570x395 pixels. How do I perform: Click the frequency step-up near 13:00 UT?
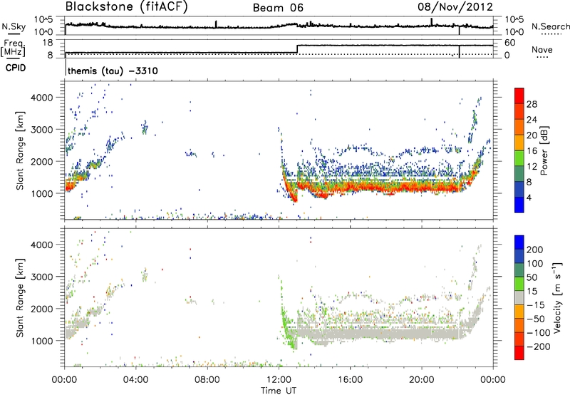click(297, 49)
